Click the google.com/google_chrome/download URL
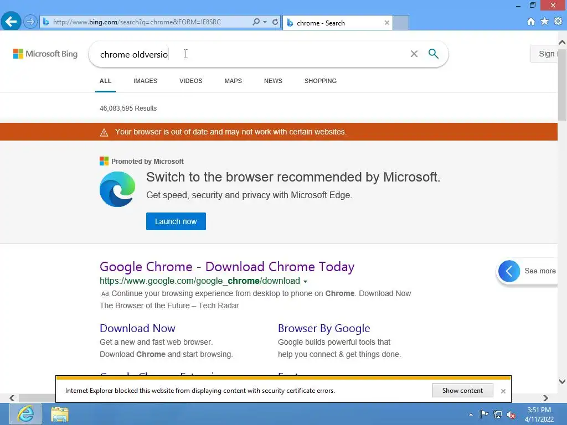567x425 pixels. [199, 281]
